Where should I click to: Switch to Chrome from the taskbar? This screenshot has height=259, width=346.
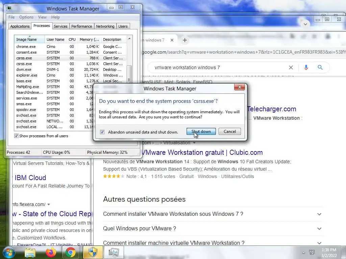pos(70,253)
